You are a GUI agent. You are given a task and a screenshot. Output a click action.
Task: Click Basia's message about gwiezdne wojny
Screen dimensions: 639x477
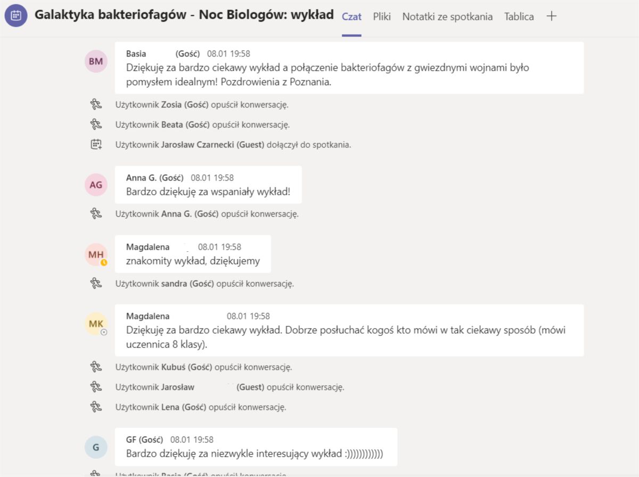tap(327, 75)
